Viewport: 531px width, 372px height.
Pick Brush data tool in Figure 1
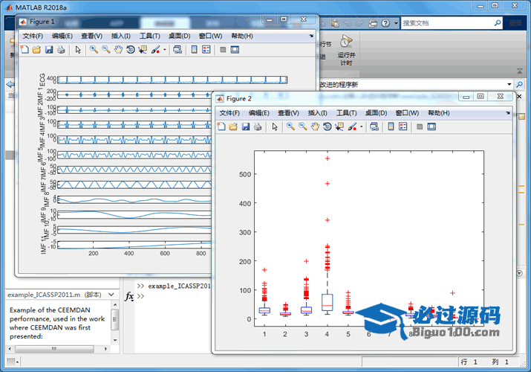pos(155,50)
